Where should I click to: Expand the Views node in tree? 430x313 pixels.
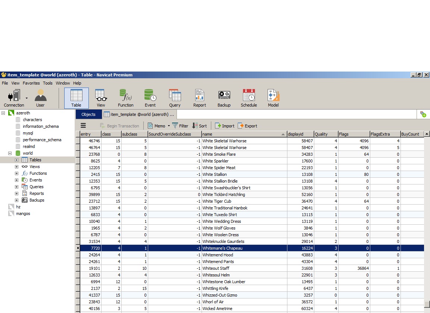click(16, 167)
